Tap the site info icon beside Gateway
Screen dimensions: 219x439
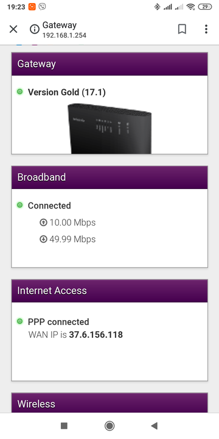point(35,29)
